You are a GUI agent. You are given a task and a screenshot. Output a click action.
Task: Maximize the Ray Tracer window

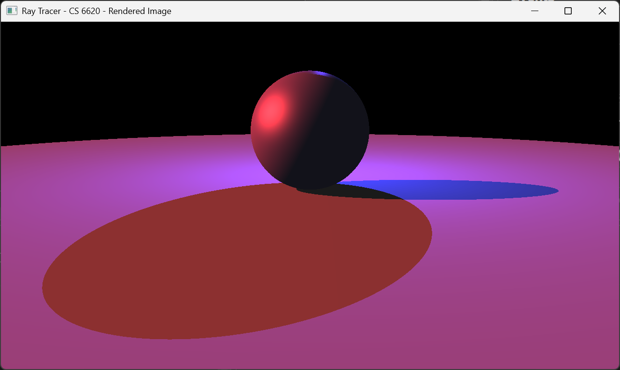click(x=568, y=11)
